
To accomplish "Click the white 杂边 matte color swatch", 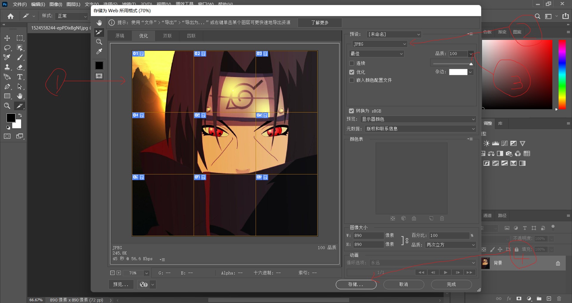I will 458,72.
